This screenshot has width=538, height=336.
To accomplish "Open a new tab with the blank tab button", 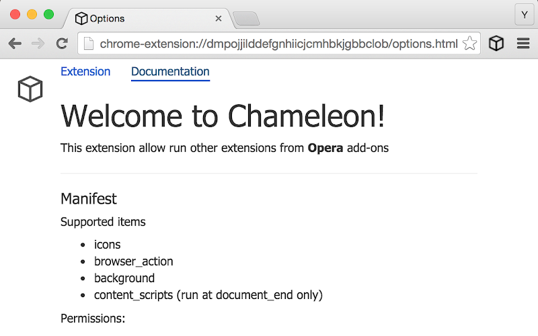I will tap(246, 19).
